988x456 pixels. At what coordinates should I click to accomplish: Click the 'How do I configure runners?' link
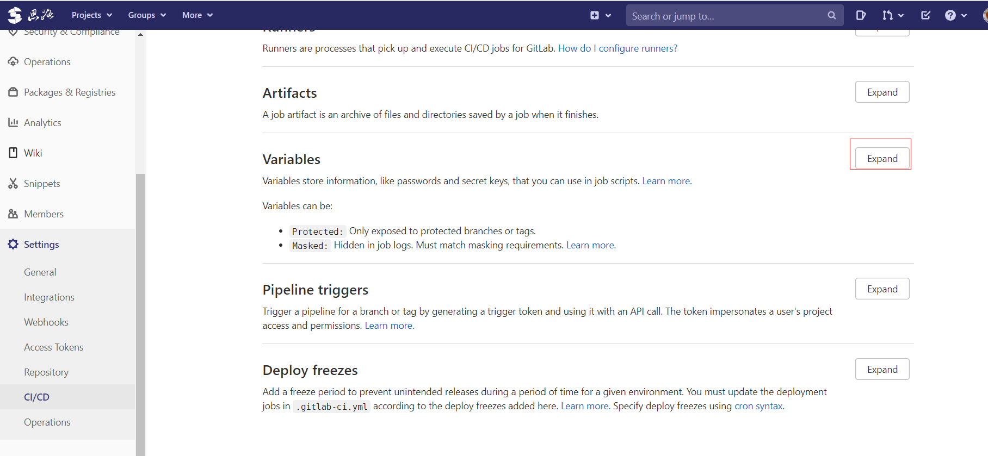click(x=617, y=48)
